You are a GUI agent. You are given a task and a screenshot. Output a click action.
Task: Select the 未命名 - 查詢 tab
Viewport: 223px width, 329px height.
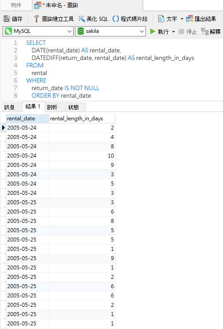tap(88, 5)
